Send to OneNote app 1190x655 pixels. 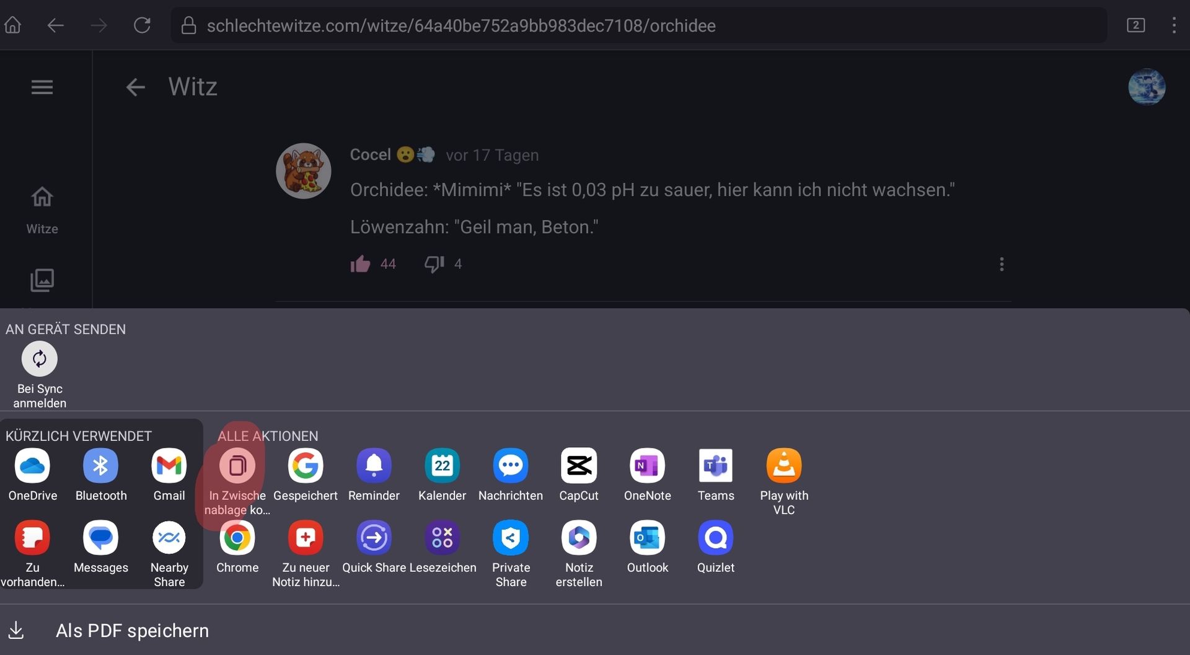(647, 466)
